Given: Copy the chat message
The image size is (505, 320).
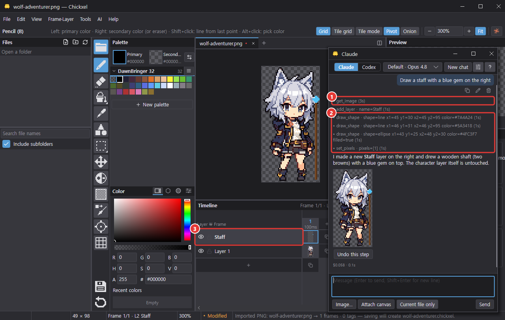Looking at the screenshot, I should click(x=467, y=91).
